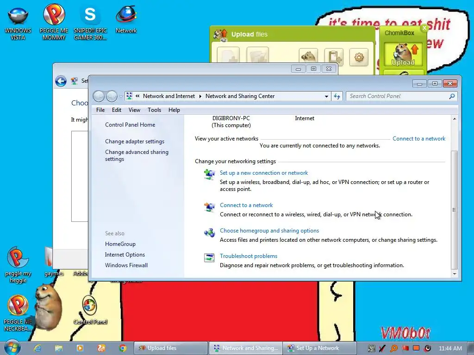This screenshot has width=474, height=355.
Task: Switch to the Set Up a Network taskbar button
Action: click(x=319, y=348)
